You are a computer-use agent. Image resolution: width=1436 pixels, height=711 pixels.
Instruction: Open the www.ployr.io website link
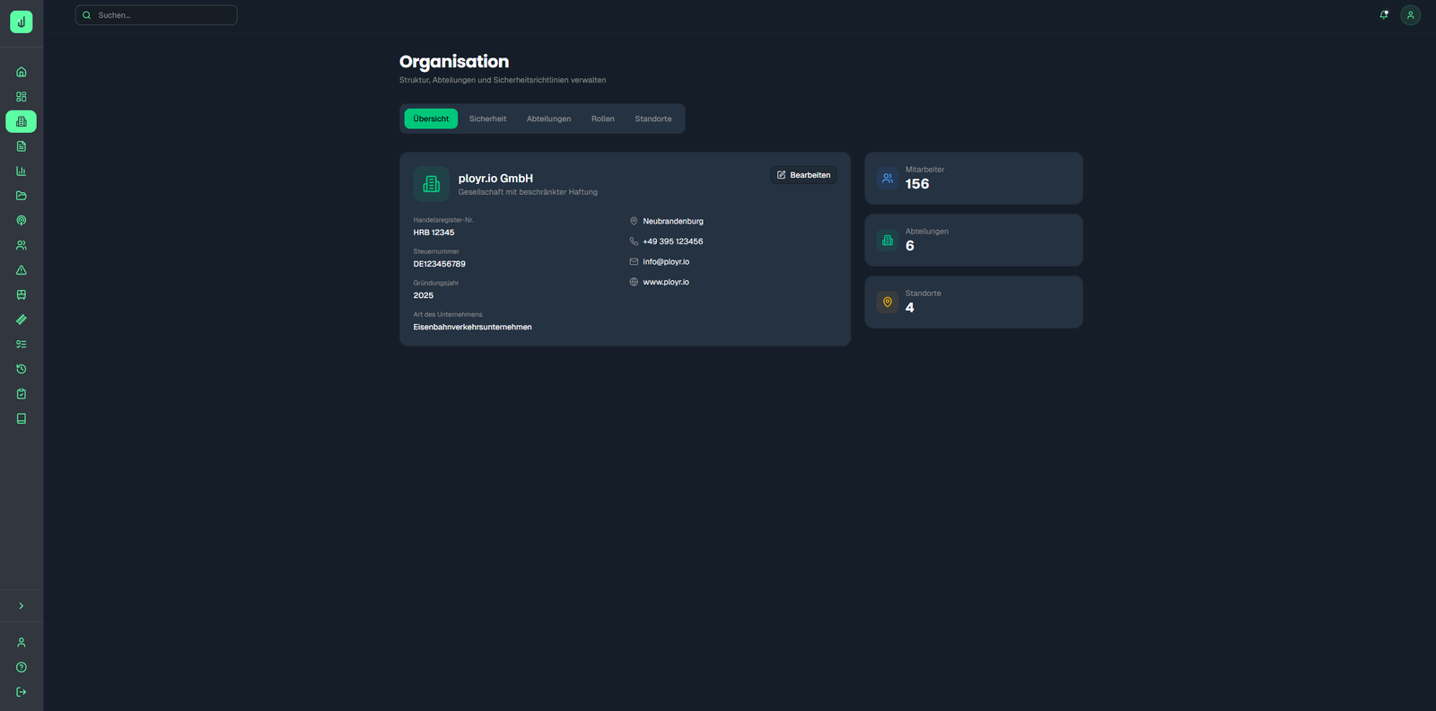click(x=666, y=282)
